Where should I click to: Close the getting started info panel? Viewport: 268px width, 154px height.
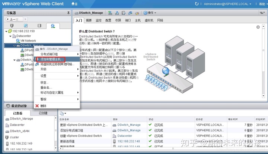coord(258,27)
